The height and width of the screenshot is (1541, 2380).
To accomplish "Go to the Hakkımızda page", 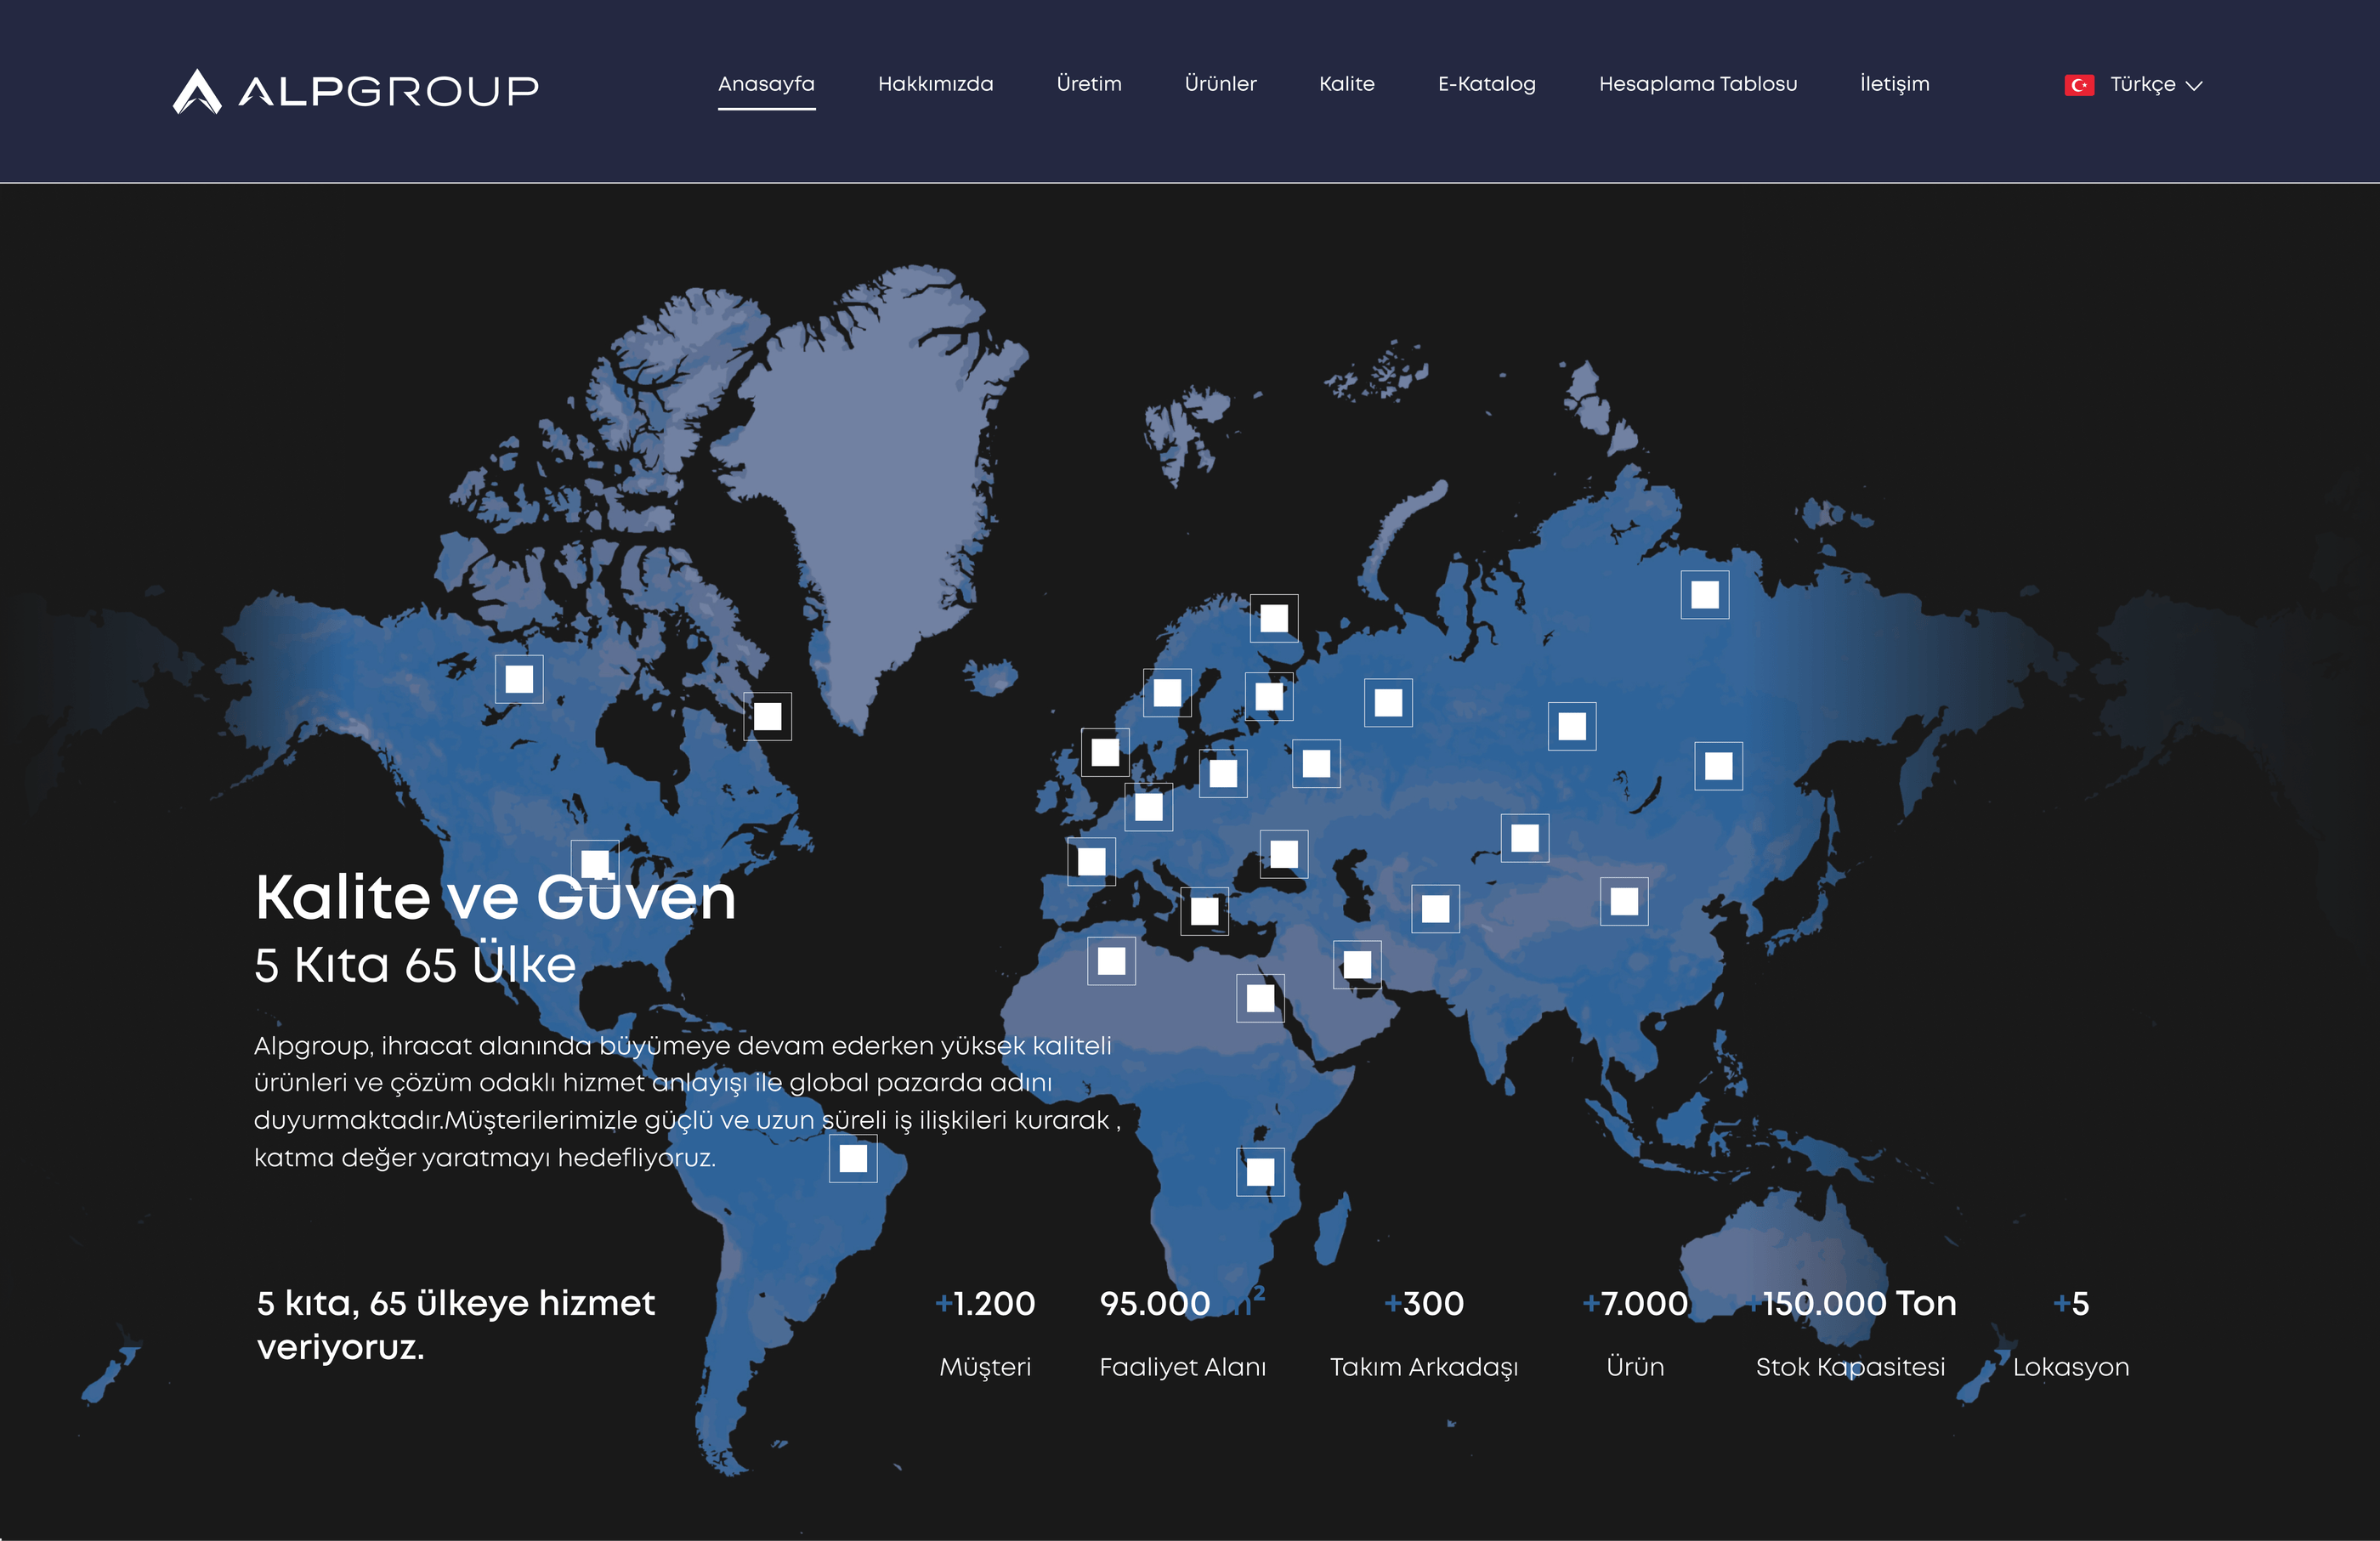I will click(x=935, y=84).
